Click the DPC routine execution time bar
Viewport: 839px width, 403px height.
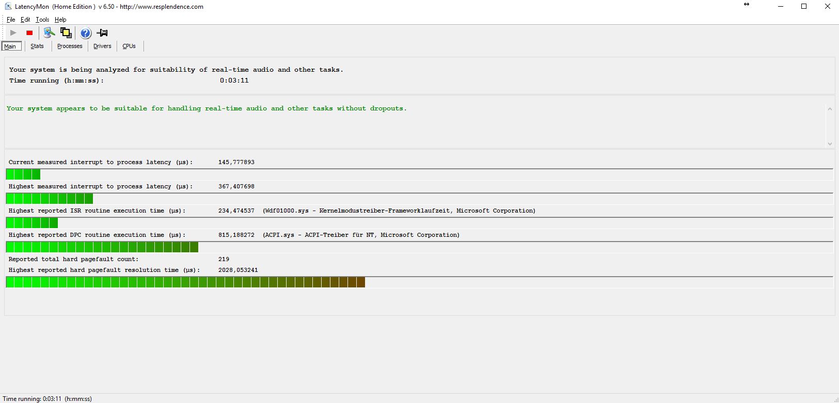point(419,247)
